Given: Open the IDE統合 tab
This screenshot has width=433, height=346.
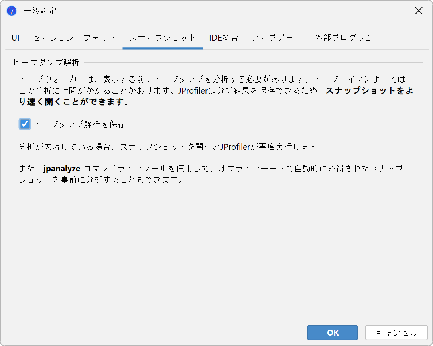Looking at the screenshot, I should tap(224, 38).
